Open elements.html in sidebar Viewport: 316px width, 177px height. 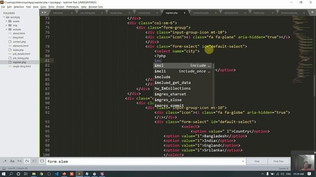tap(21, 46)
